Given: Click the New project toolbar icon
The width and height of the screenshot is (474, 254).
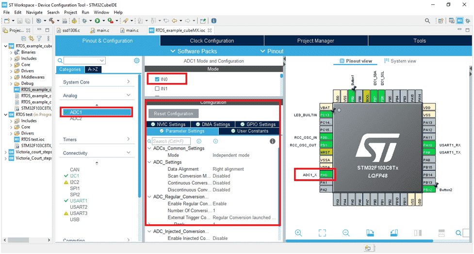Looking at the screenshot, I should pos(7,20).
